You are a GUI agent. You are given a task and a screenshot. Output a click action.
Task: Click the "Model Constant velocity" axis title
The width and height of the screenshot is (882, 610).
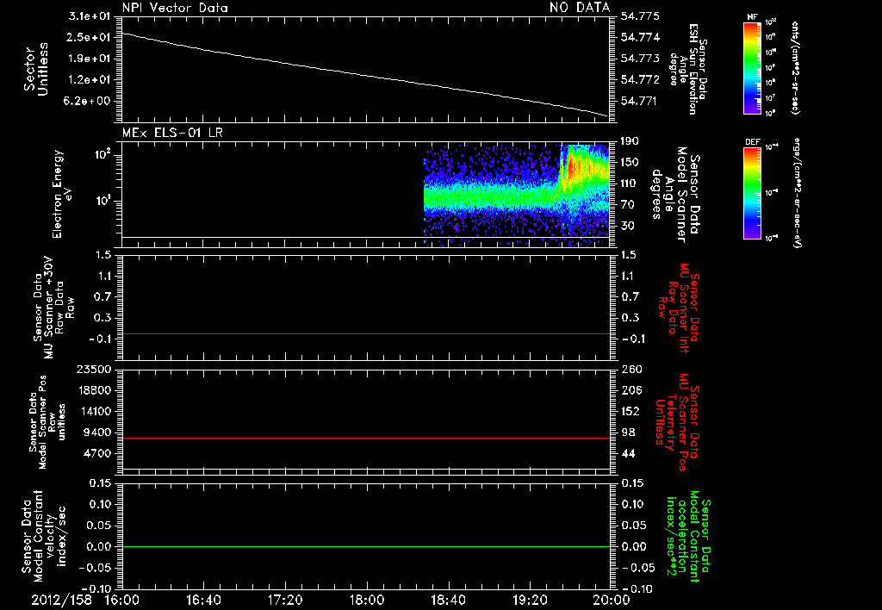pyautogui.click(x=44, y=536)
